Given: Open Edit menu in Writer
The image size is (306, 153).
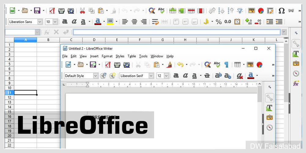Looking at the screenshot, I should [73, 56].
